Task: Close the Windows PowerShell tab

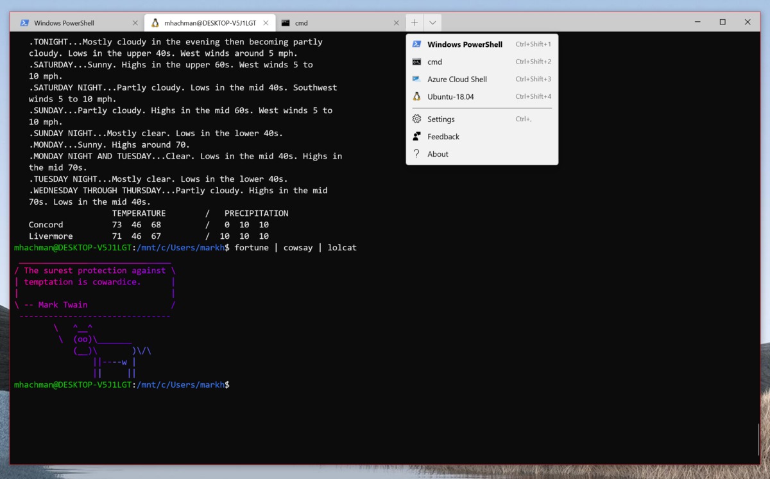Action: tap(135, 23)
